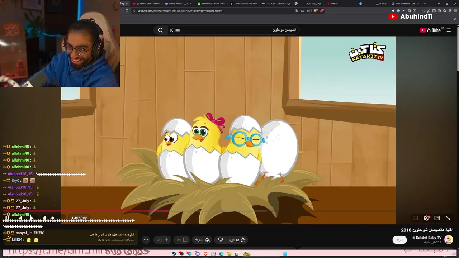Screen dimensions: 459x258
Task: Save video to playlist via bookmark button
Action: tap(182, 240)
